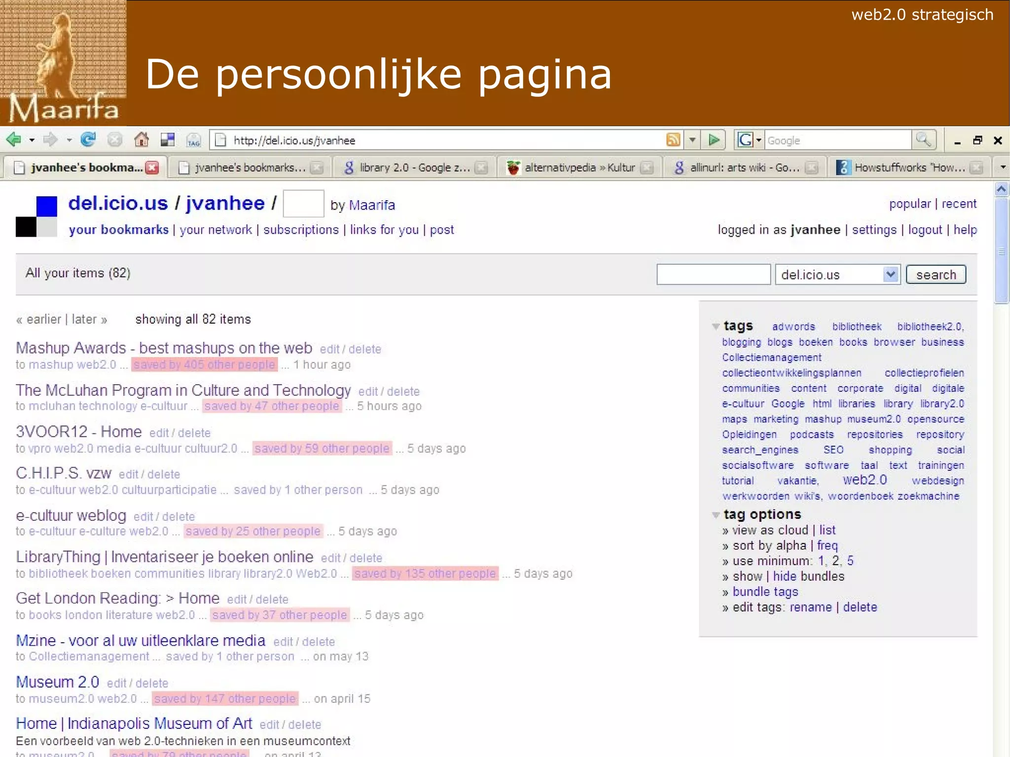Open the tab list dropdown arrow
1010x757 pixels.
tap(1003, 168)
